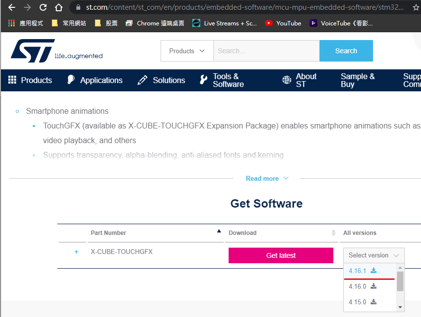Viewport: 421px width, 317px height.
Task: Click the Applications lightbulb icon
Action: (70, 80)
